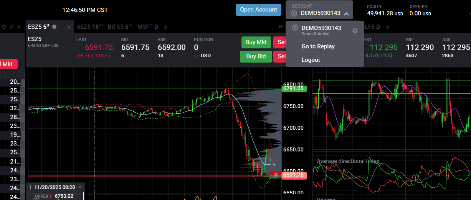Select DEMO5930143 Demo & Active account entry
Image resolution: width=471 pixels, height=200 pixels.
(321, 30)
